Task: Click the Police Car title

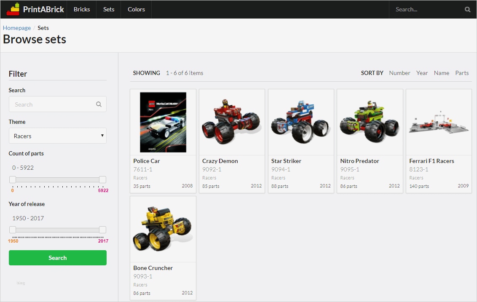Action: 146,161
